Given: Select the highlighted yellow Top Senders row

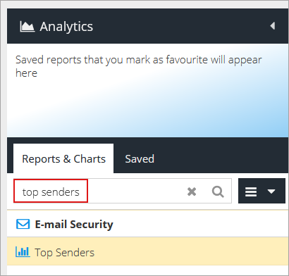Looking at the screenshot, I should point(147,251).
